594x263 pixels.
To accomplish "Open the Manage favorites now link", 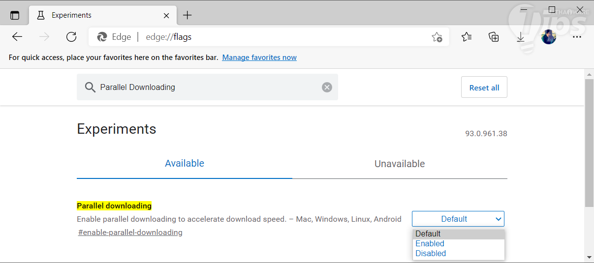I will coord(259,58).
